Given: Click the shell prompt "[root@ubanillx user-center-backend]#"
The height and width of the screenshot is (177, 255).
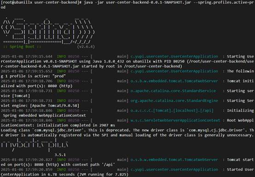Looking at the screenshot, I should tap(41, 3).
